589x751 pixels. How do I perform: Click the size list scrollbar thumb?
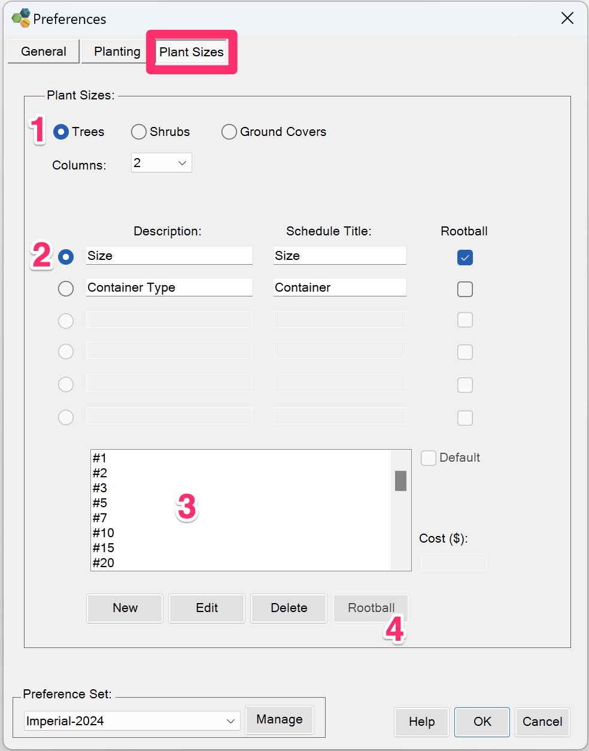[x=401, y=481]
